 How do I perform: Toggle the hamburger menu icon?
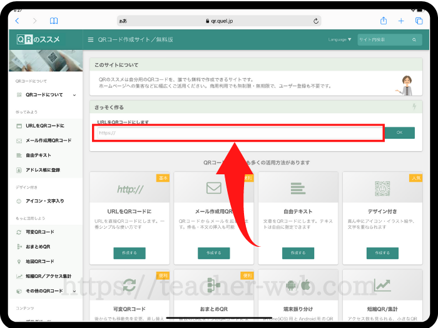click(91, 40)
